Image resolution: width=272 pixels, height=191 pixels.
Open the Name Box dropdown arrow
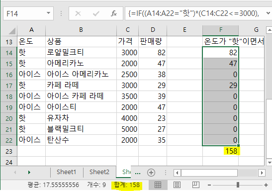[48, 13]
